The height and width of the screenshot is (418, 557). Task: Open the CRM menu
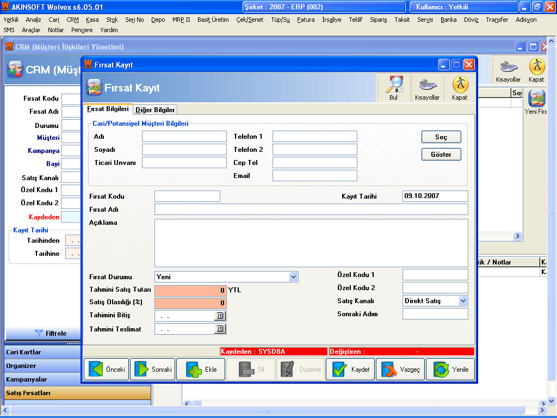pos(72,20)
